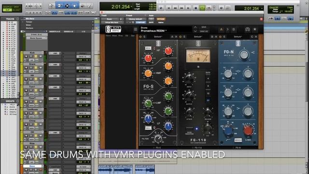The width and height of the screenshot is (309, 174).
Task: Select the Scrubber speaker tool
Action: click(x=83, y=6)
